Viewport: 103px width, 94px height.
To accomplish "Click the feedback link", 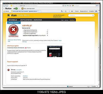I will click(72, 20).
